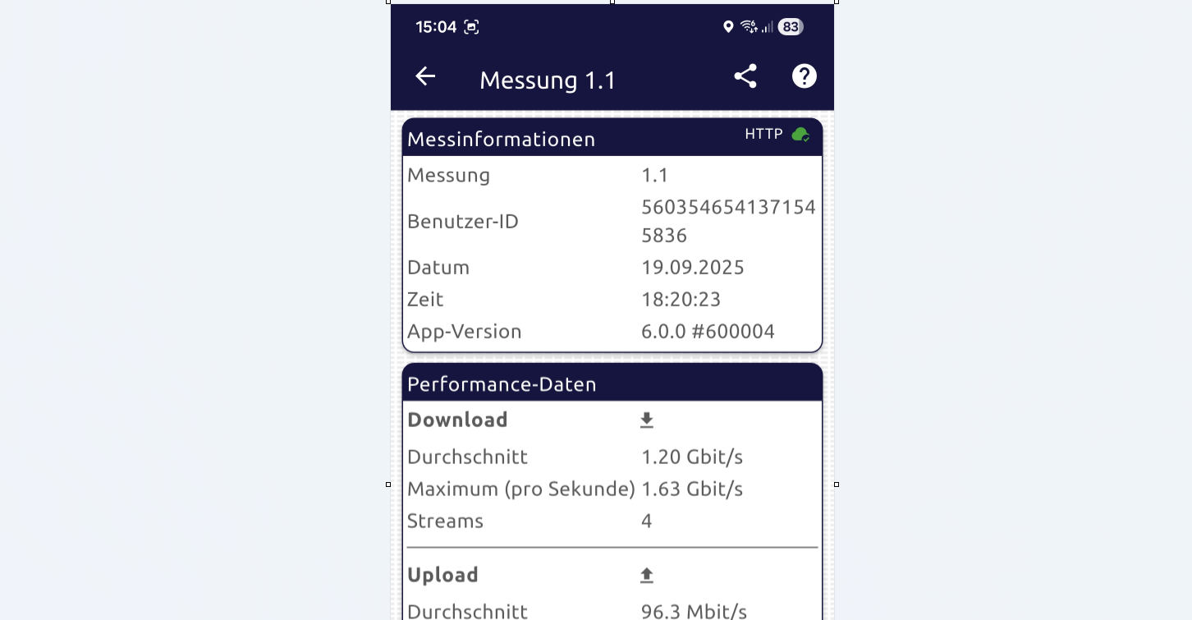Click the Messinformationen card header

pyautogui.click(x=502, y=139)
